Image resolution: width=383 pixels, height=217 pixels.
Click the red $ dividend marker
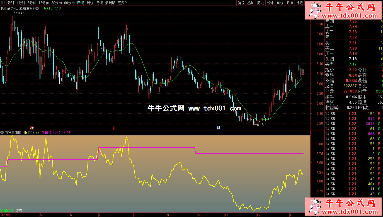pyautogui.click(x=113, y=128)
